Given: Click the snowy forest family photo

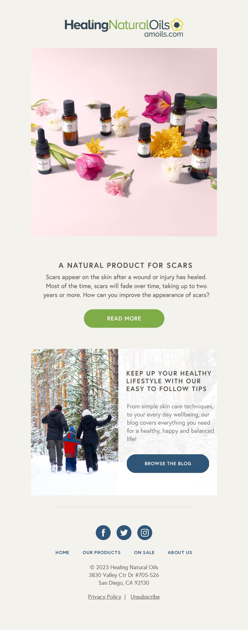Looking at the screenshot, I should [x=74, y=422].
